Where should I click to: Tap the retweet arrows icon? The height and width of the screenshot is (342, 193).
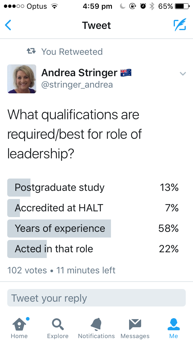[x=31, y=51]
